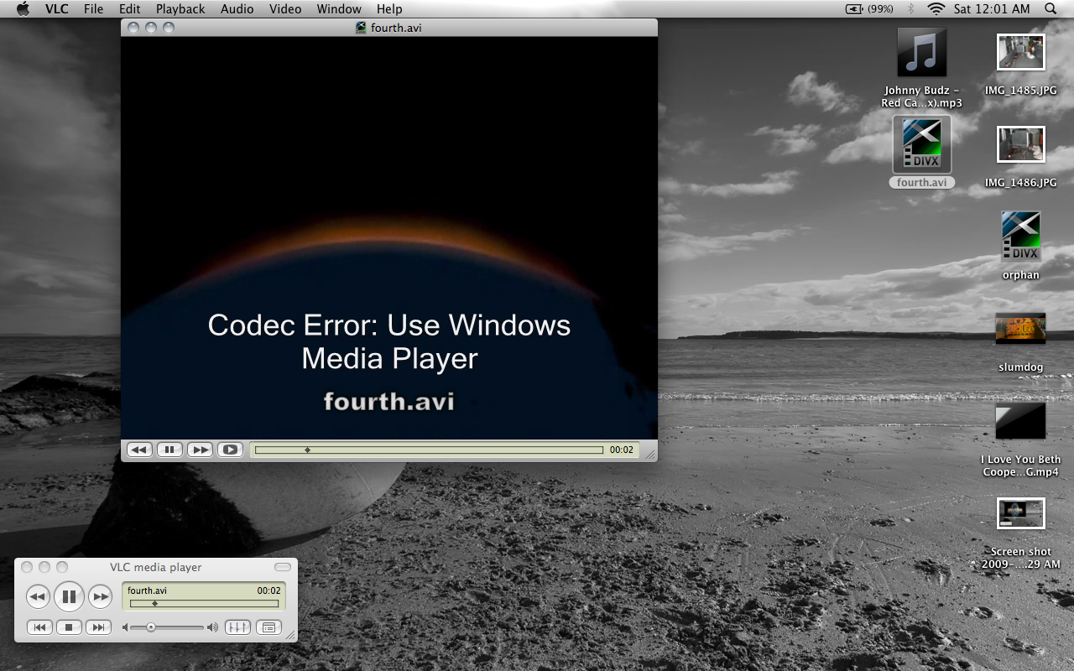Open Spotlight search magnifier
1074x671 pixels.
(1051, 8)
